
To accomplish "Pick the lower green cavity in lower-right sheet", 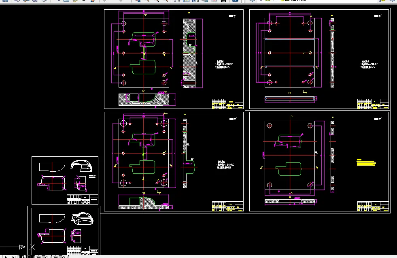I will click(289, 169).
